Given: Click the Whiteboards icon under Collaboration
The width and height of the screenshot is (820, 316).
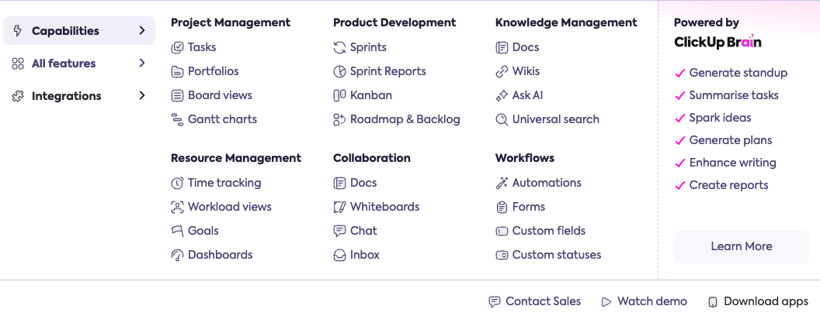Looking at the screenshot, I should click(339, 207).
